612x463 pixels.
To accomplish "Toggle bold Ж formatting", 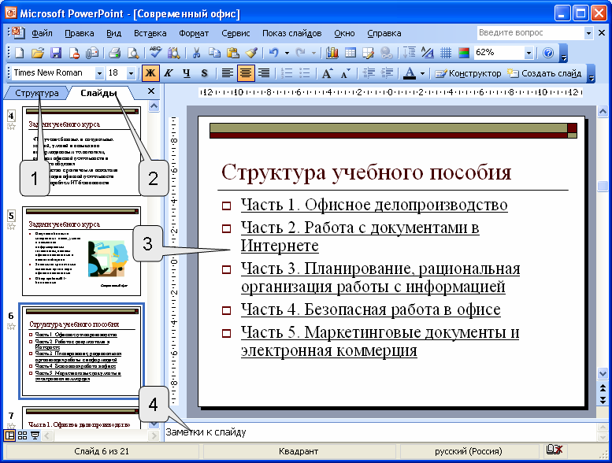I will [150, 73].
